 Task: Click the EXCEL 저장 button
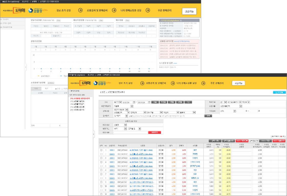pyautogui.click(x=265, y=141)
